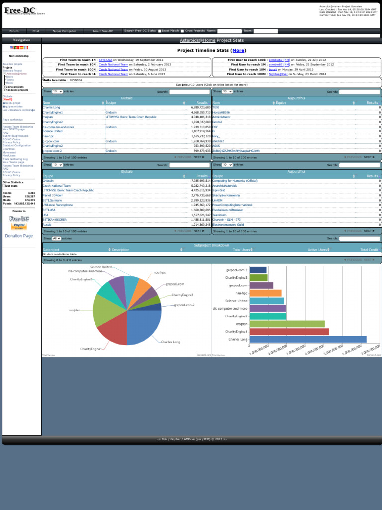Open Czech National Team link in 1B row
This screenshot has height=510, width=382.
coord(113,74)
